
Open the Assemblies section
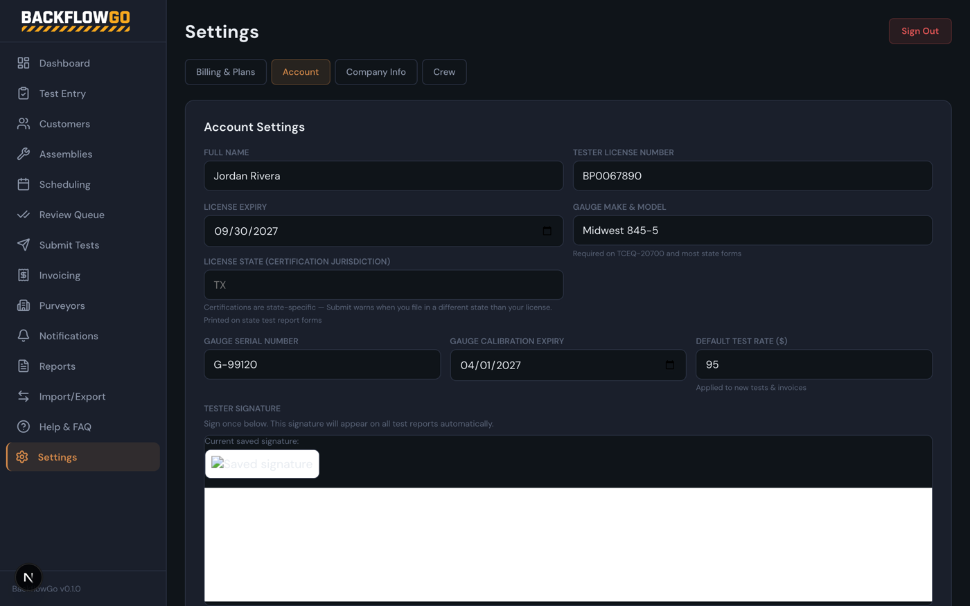click(x=83, y=154)
